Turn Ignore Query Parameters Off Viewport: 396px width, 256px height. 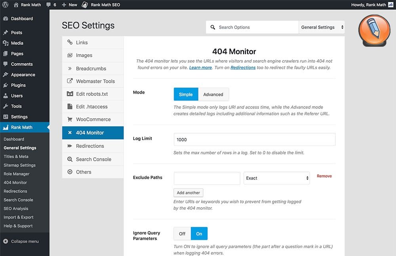click(x=182, y=234)
